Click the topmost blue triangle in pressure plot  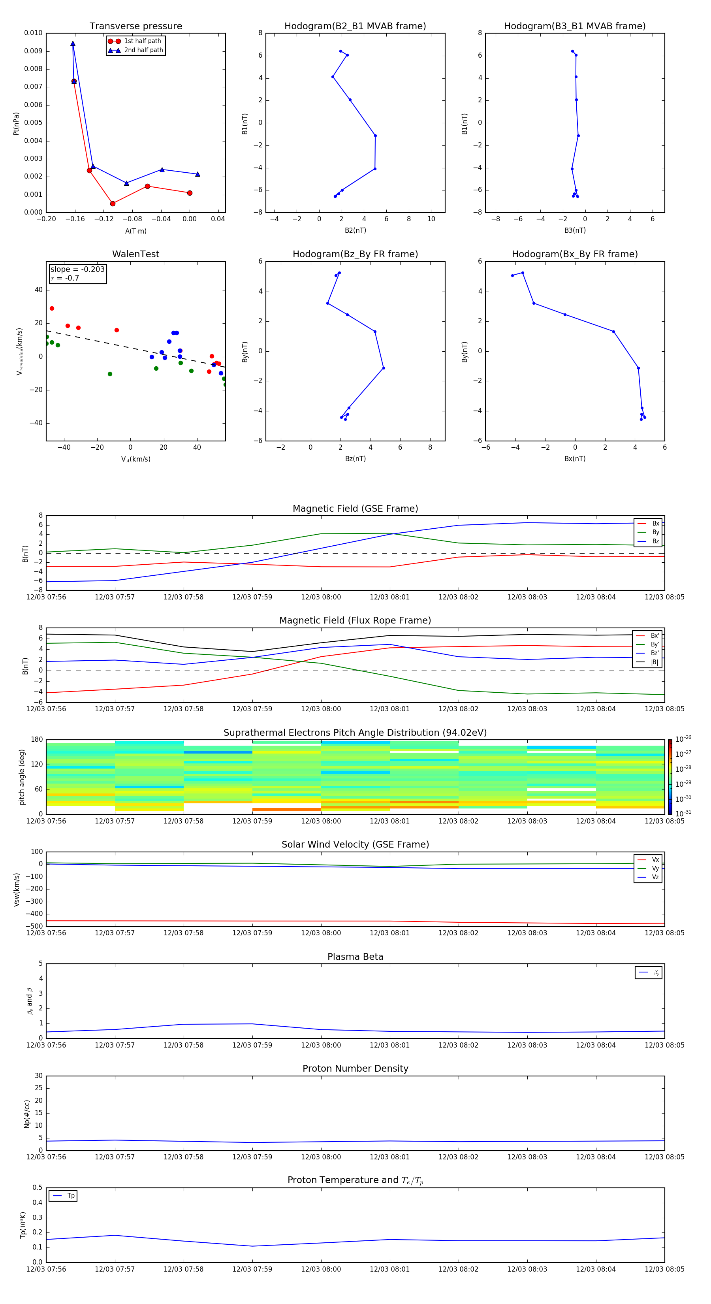point(73,43)
